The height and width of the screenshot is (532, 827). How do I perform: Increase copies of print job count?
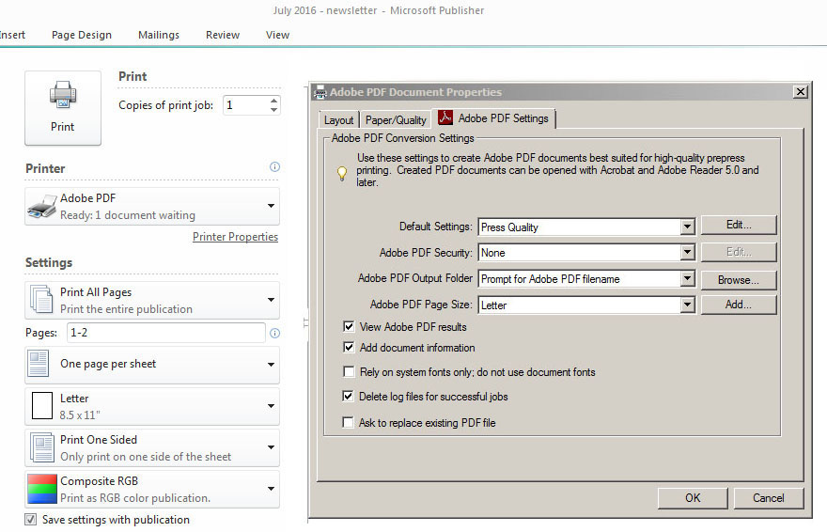273,100
